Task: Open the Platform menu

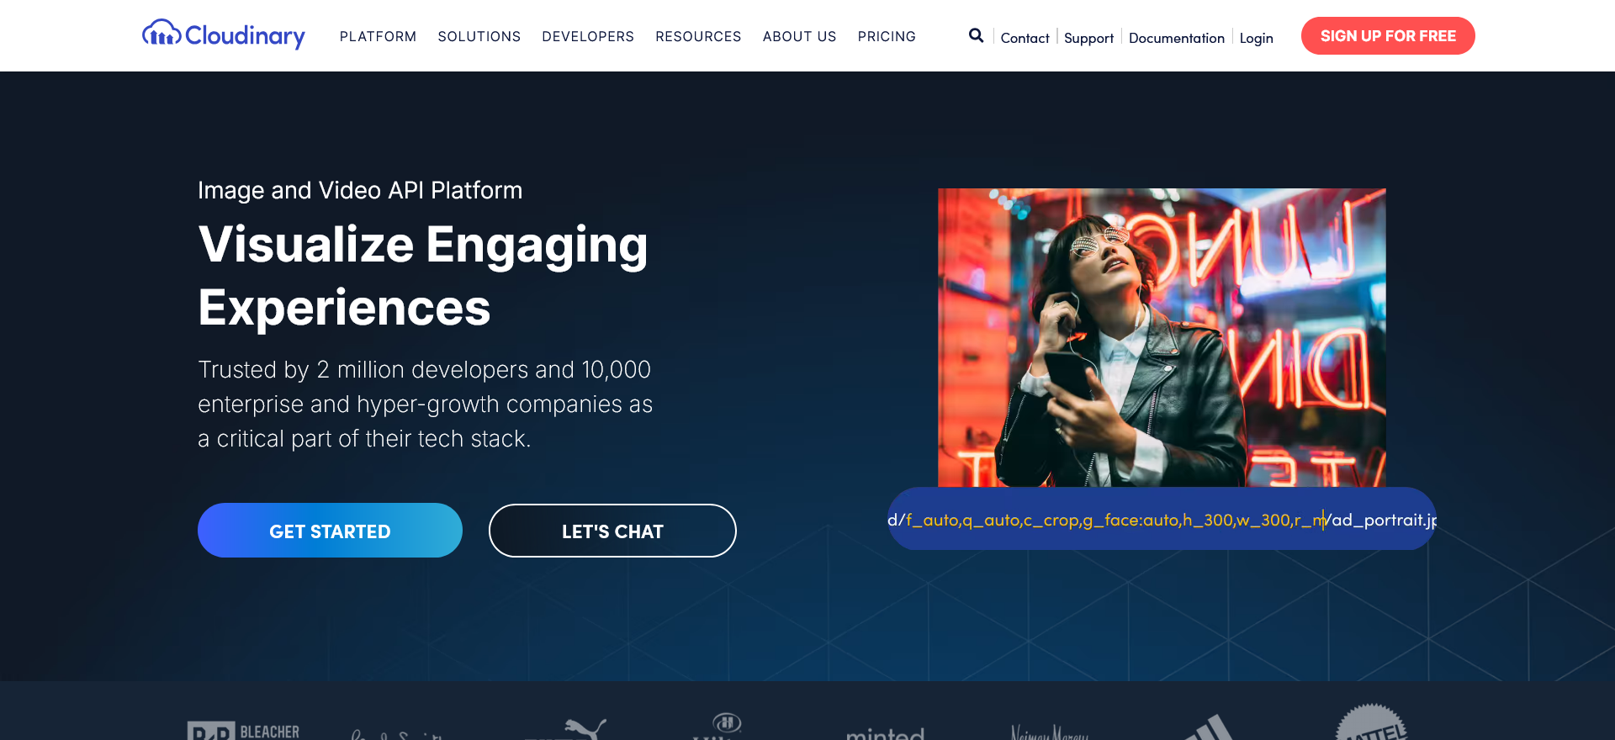Action: (378, 36)
